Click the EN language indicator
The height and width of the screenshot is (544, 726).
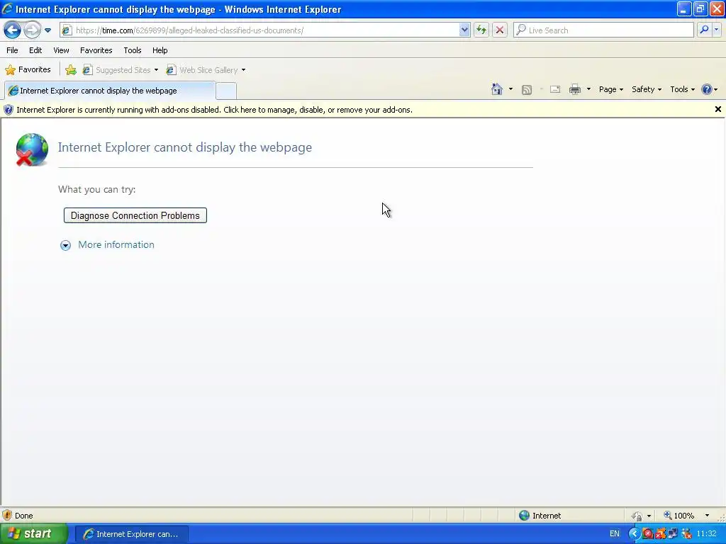(615, 534)
